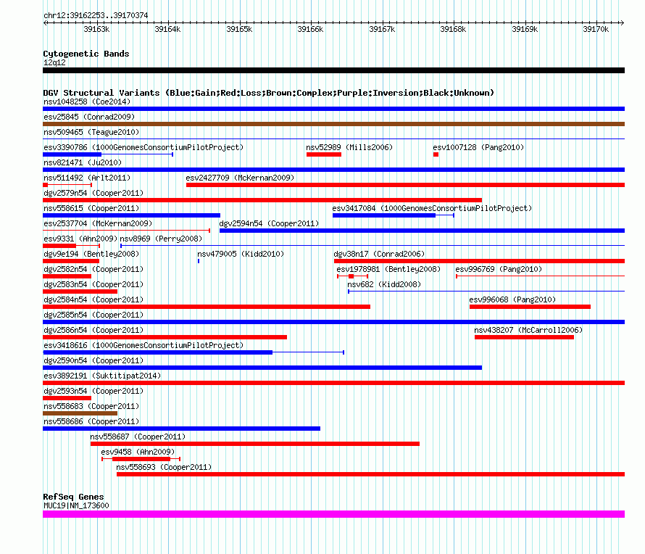This screenshot has height=554, width=645.
Task: Click nsv558683 (Cooper2011) label
Action: tap(91, 406)
